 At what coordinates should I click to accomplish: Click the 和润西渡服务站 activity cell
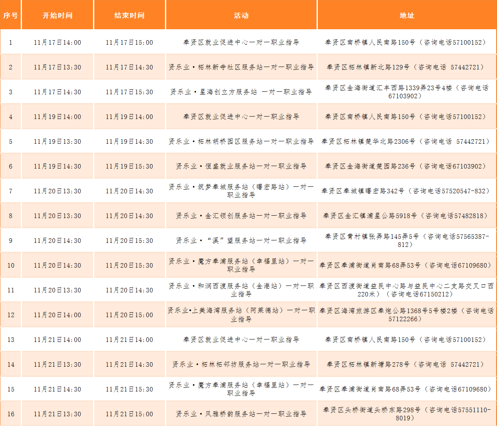point(241,290)
